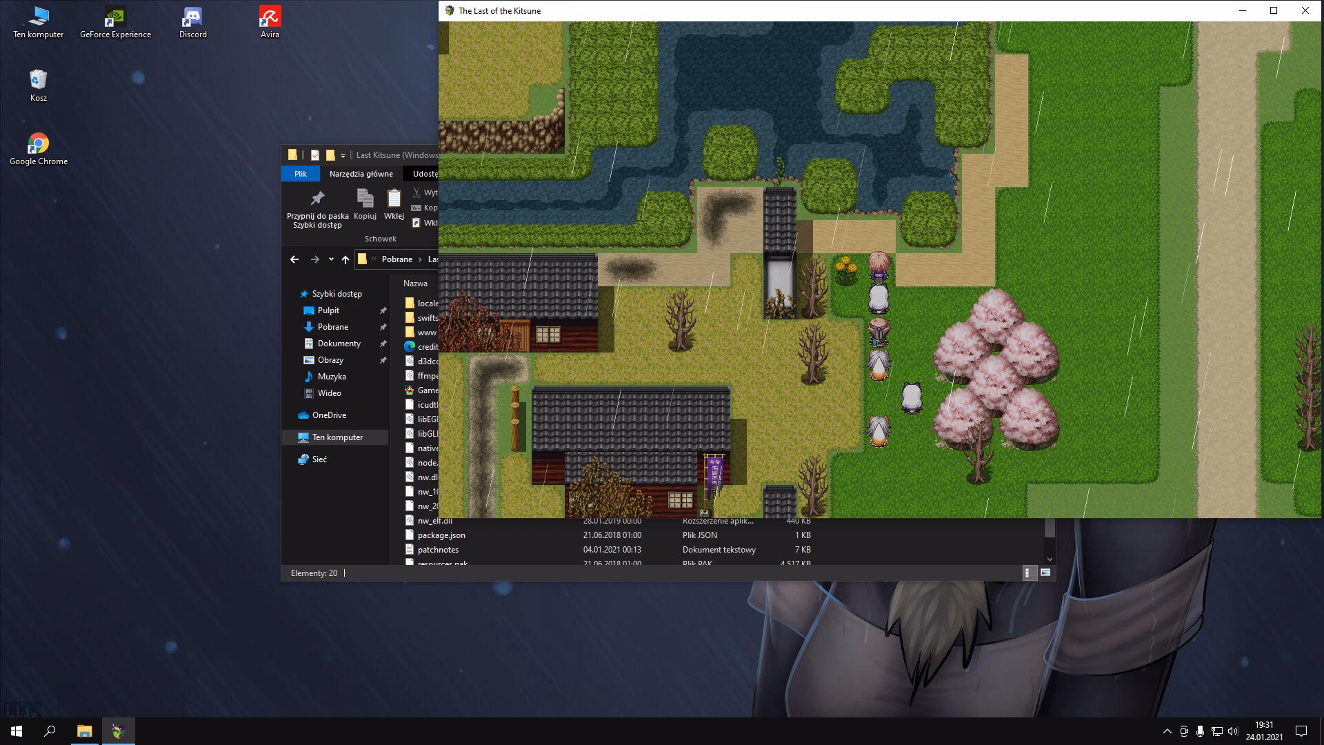
Task: Go back in File Explorer
Action: (294, 259)
